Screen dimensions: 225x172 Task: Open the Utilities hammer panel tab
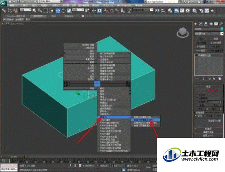tap(221, 24)
